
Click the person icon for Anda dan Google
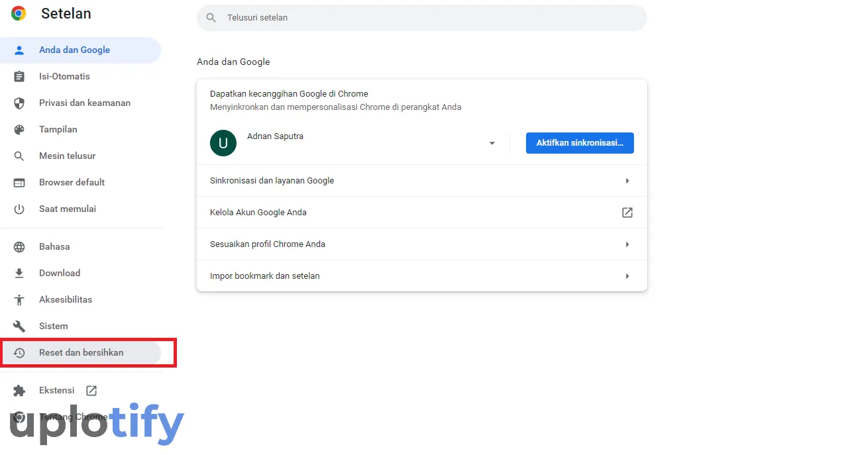(19, 50)
